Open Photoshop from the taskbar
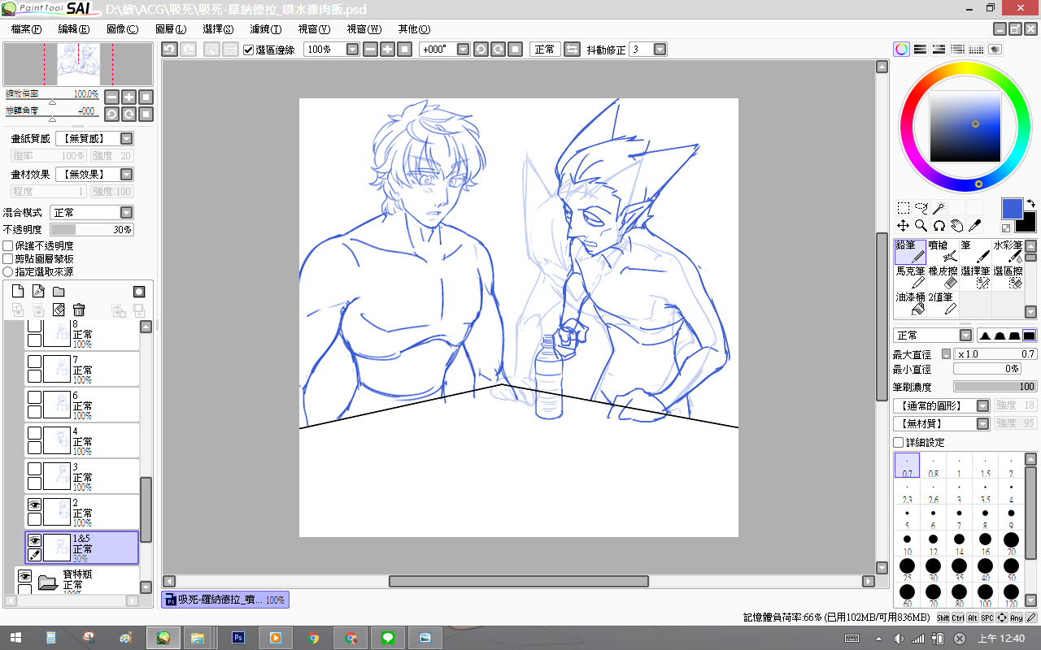Image resolution: width=1041 pixels, height=650 pixels. 238,638
